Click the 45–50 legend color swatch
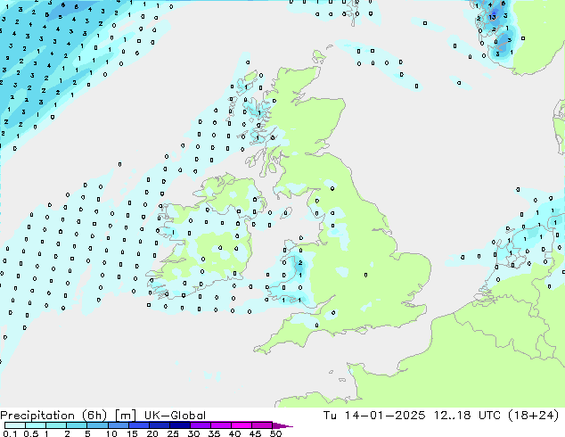The width and height of the screenshot is (565, 437). click(x=262, y=425)
